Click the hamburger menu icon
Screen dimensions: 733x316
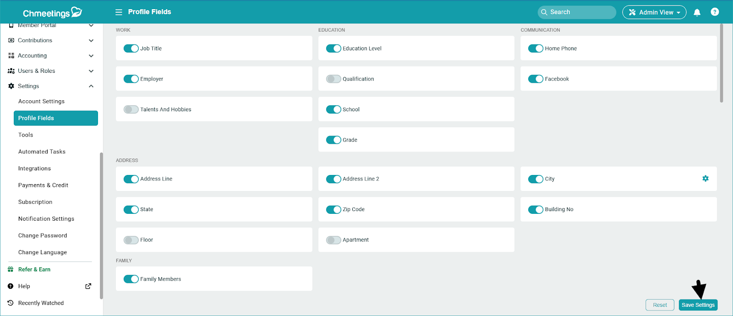[x=119, y=12]
